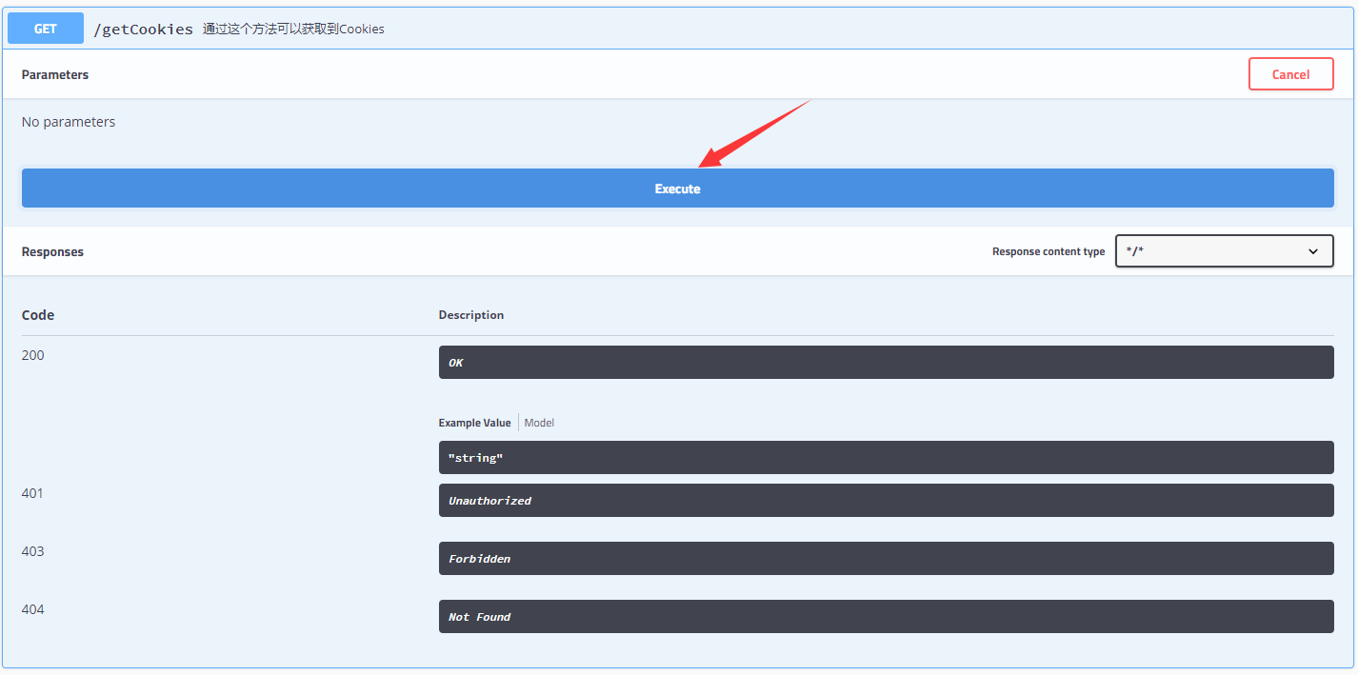Click the Code column header
The image size is (1358, 675).
[38, 315]
